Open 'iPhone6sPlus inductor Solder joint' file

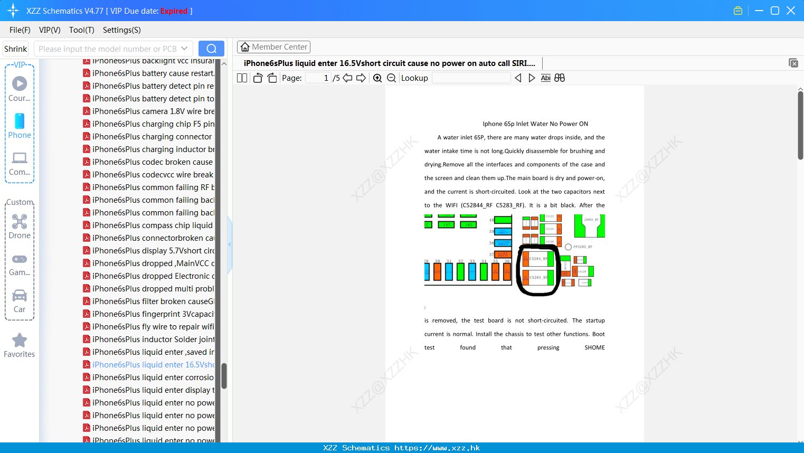149,339
